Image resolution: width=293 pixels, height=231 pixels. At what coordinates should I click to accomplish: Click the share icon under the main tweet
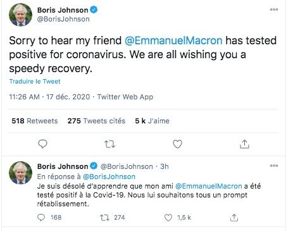[244, 144]
